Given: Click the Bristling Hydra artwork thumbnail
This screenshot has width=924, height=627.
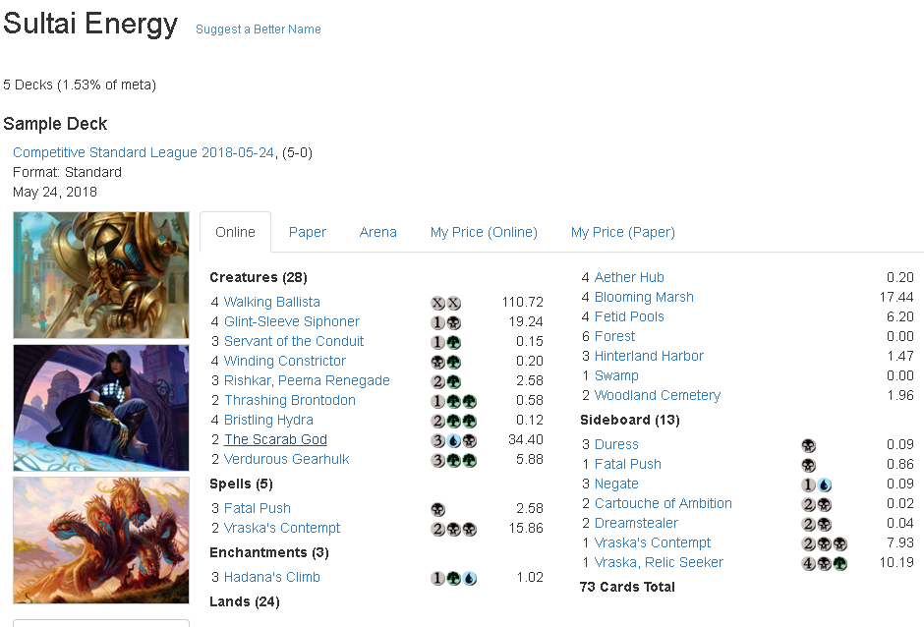Looking at the screenshot, I should tap(101, 541).
